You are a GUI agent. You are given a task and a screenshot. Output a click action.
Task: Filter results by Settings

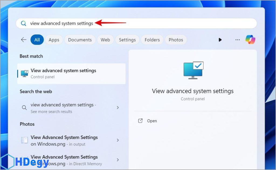click(127, 40)
